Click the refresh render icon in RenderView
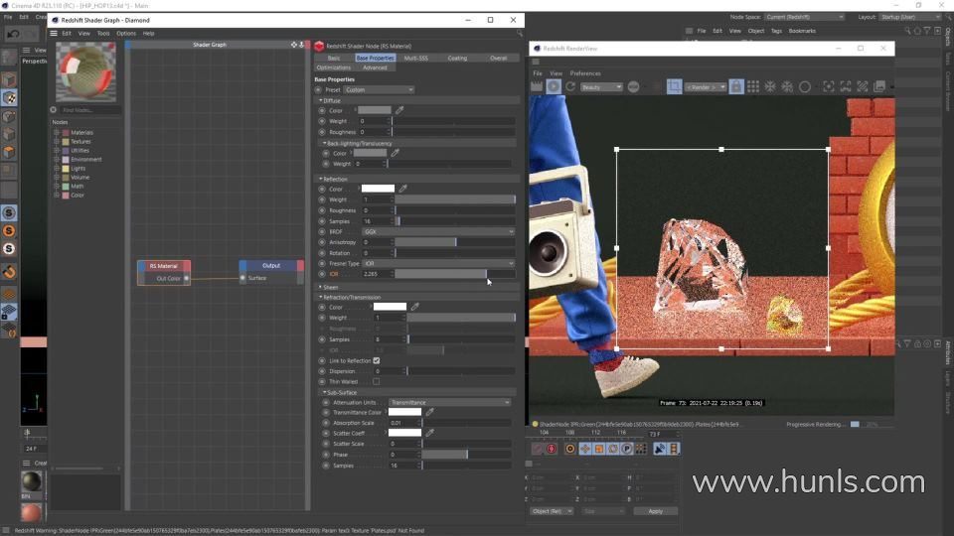 tap(570, 87)
